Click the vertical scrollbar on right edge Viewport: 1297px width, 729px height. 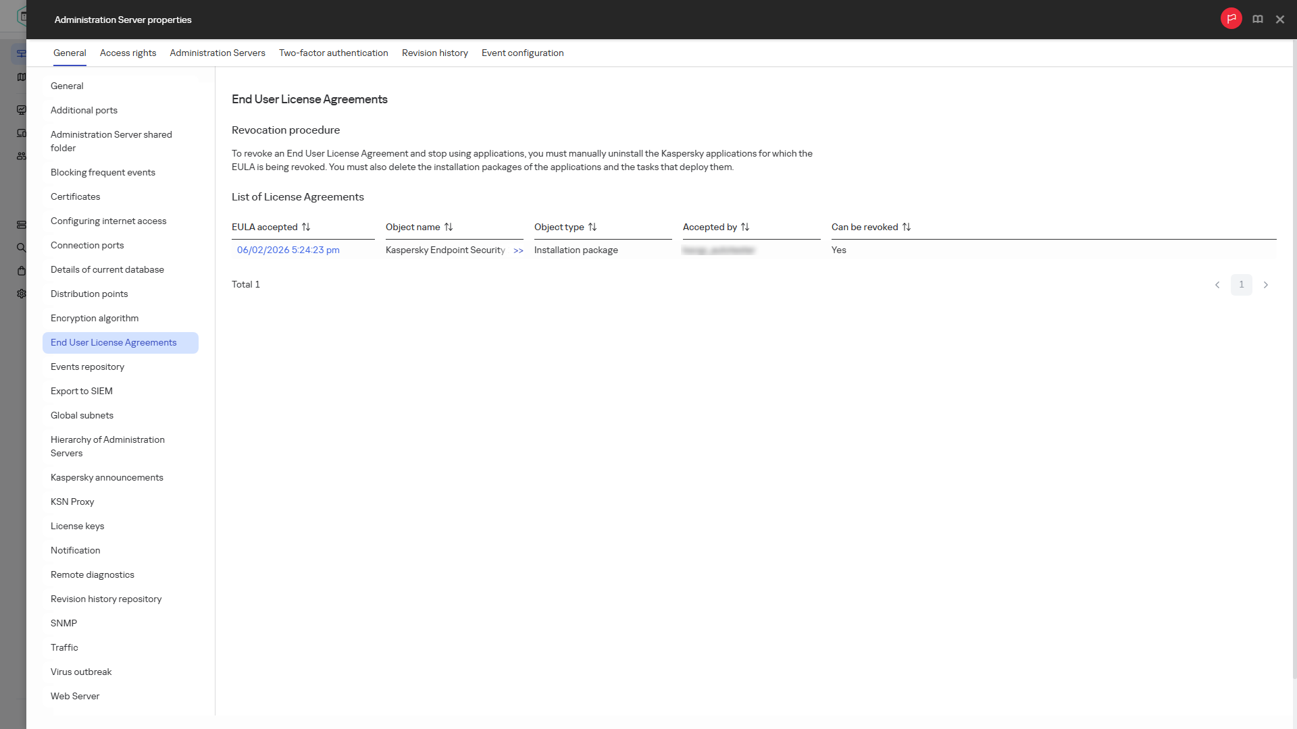[x=1294, y=358]
